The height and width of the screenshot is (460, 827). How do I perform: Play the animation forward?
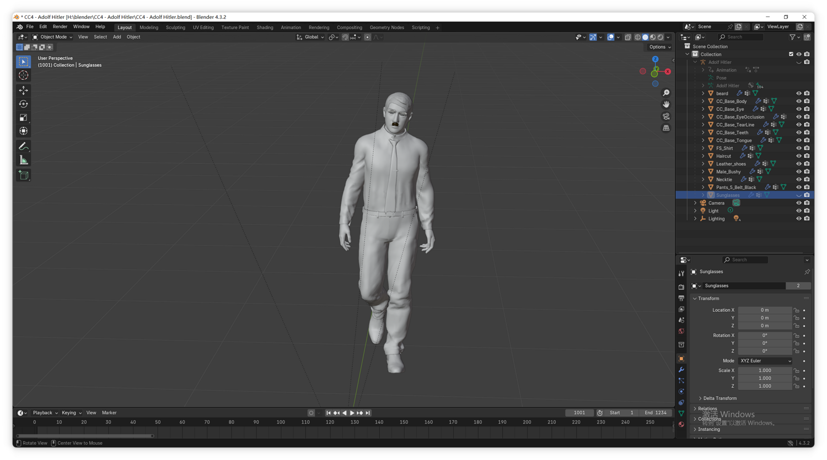(352, 413)
